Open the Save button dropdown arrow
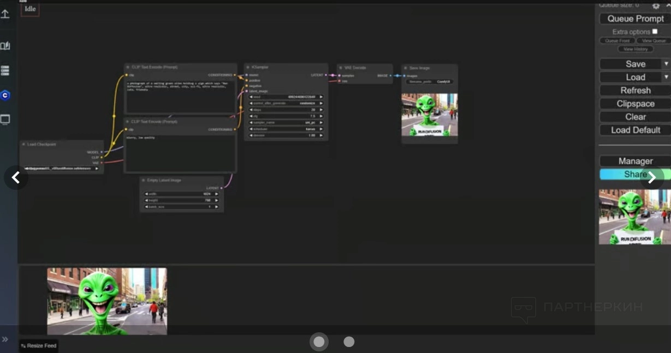The width and height of the screenshot is (671, 353). coord(666,64)
